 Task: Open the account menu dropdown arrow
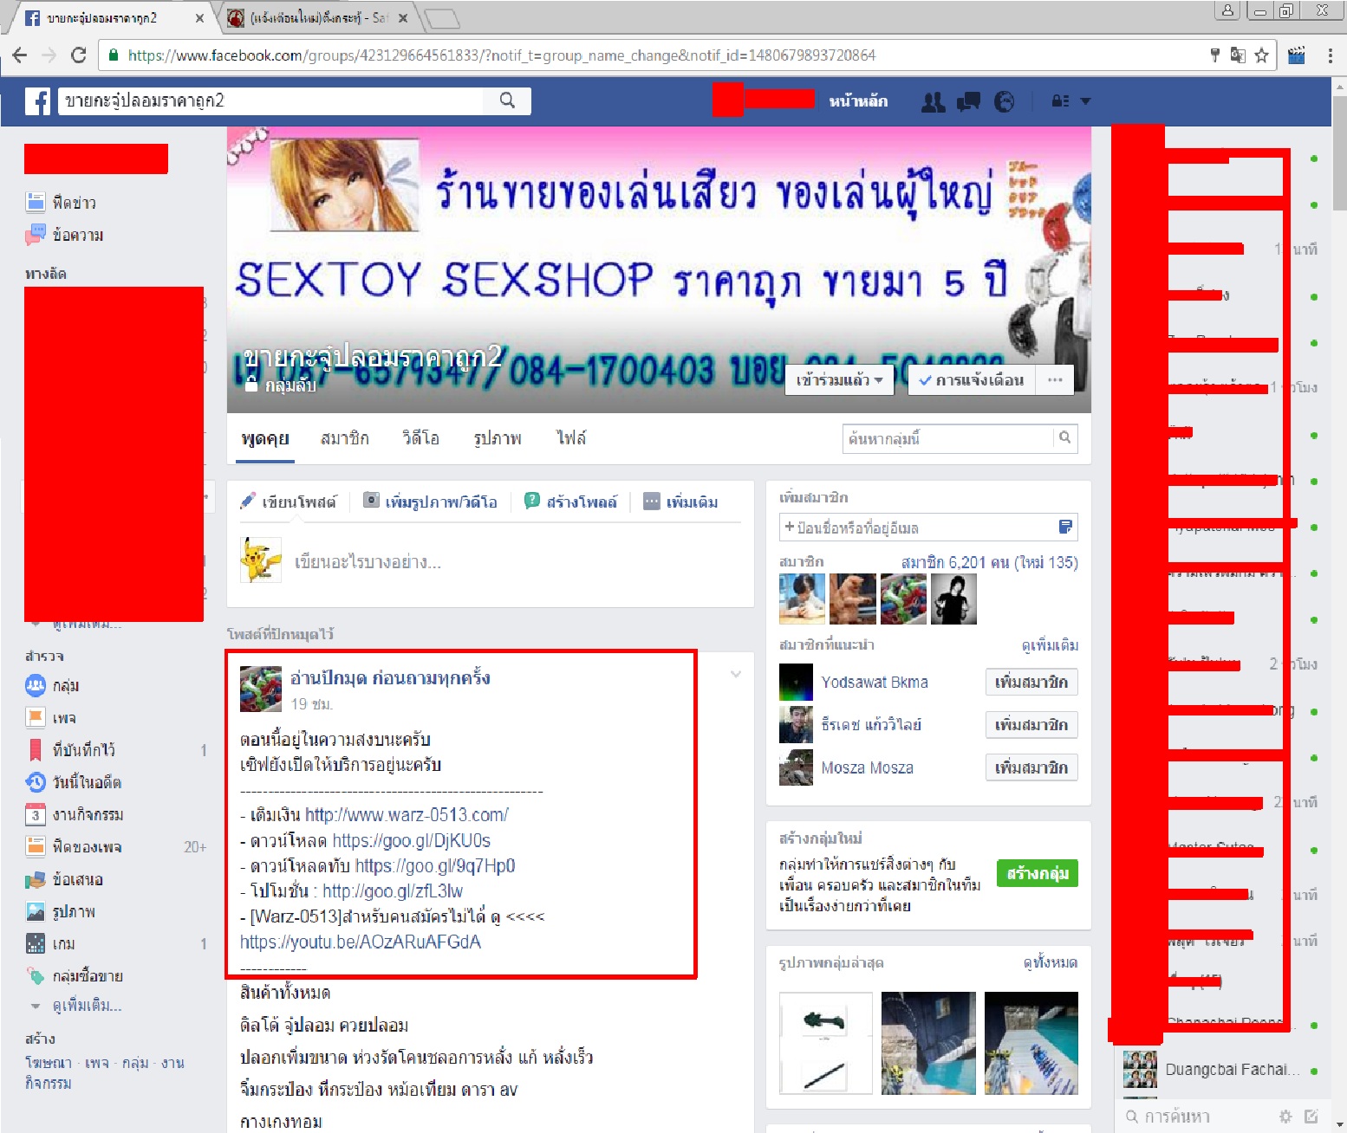coord(1084,101)
